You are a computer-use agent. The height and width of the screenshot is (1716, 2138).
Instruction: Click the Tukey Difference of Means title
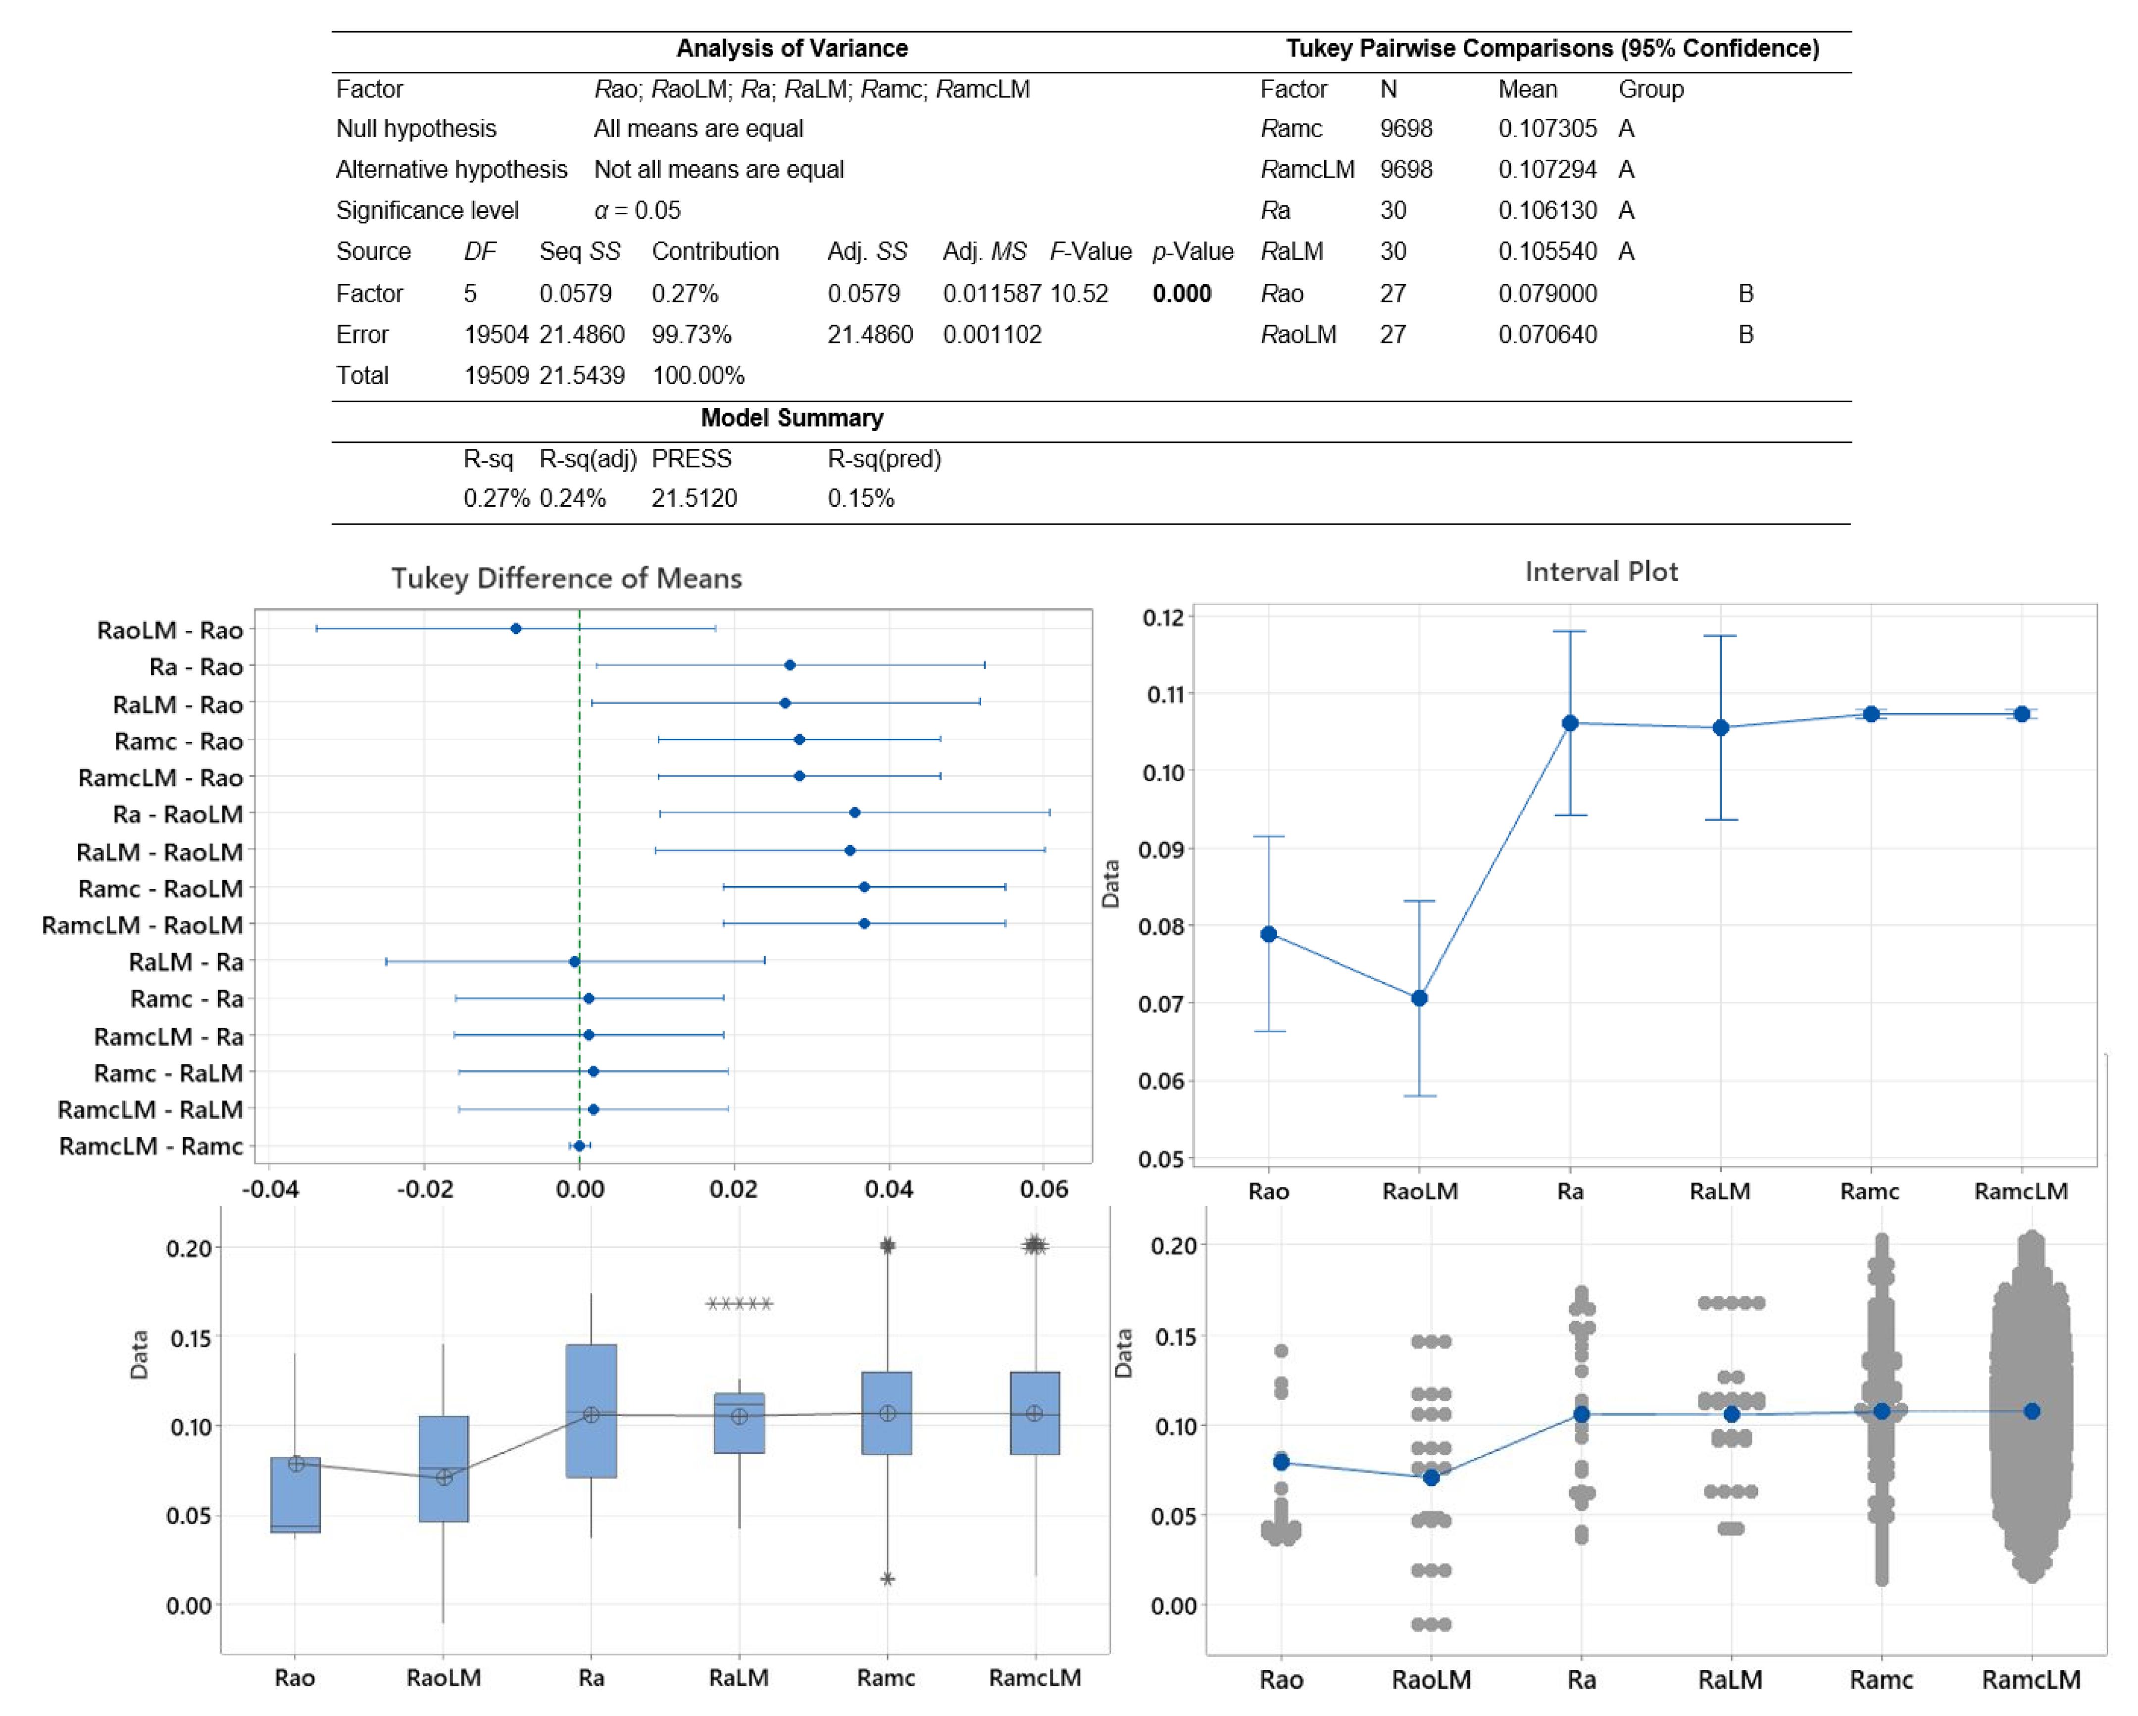(x=566, y=578)
